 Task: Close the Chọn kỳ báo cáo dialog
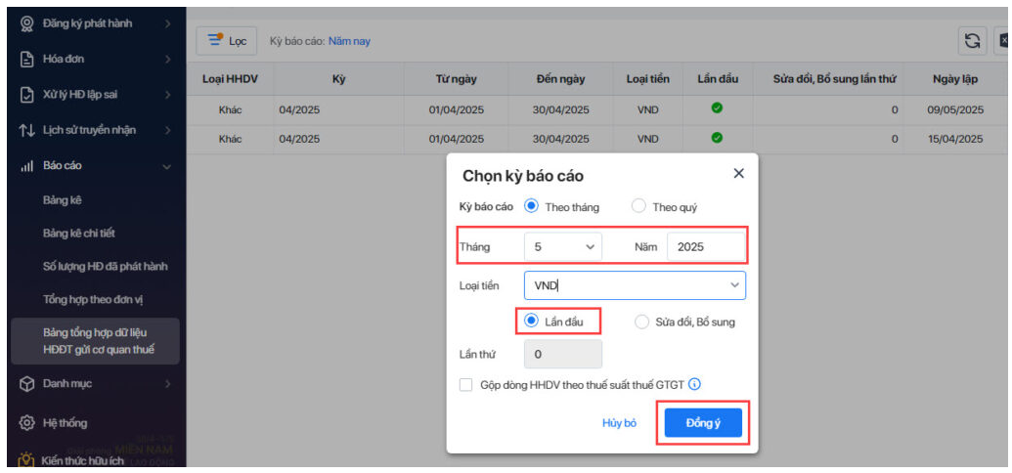pos(738,174)
